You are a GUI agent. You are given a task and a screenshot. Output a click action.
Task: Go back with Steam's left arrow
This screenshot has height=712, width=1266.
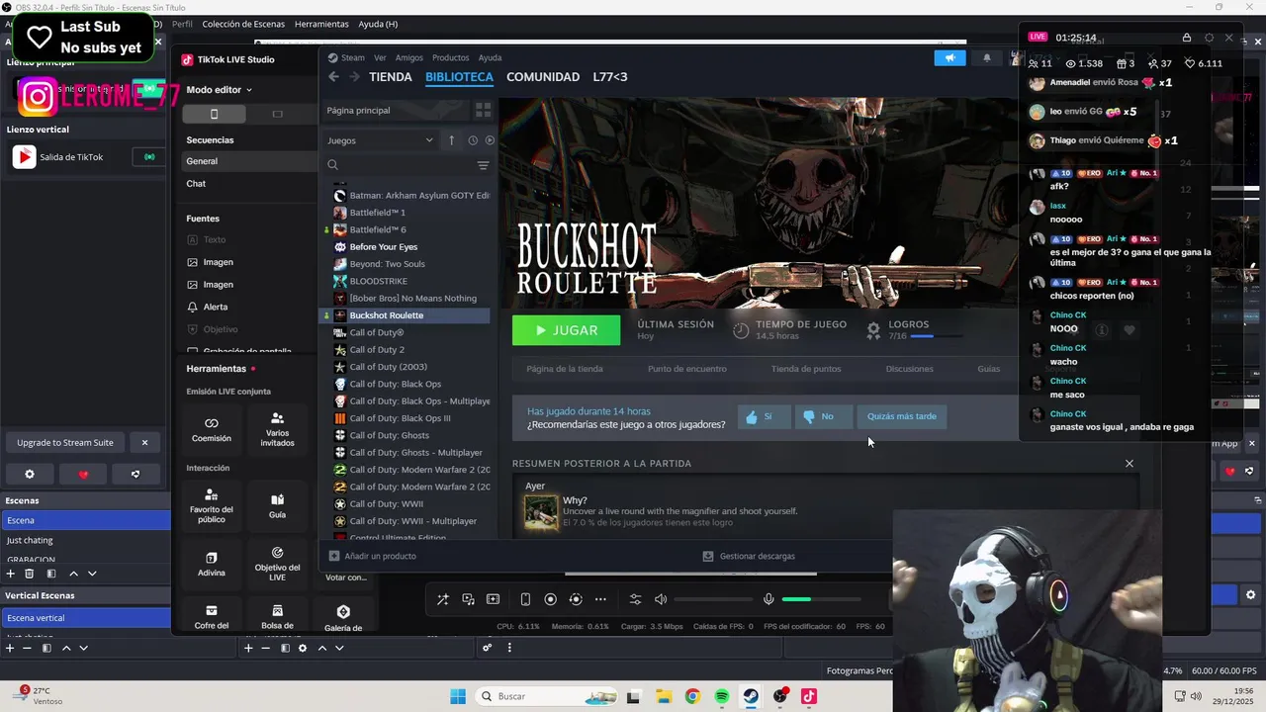(x=333, y=76)
